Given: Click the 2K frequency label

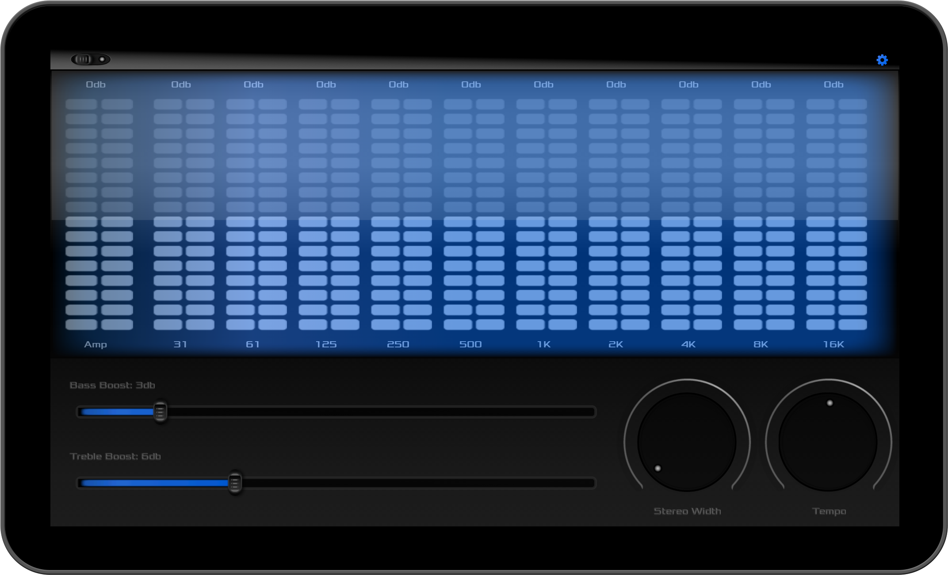Looking at the screenshot, I should tap(616, 344).
